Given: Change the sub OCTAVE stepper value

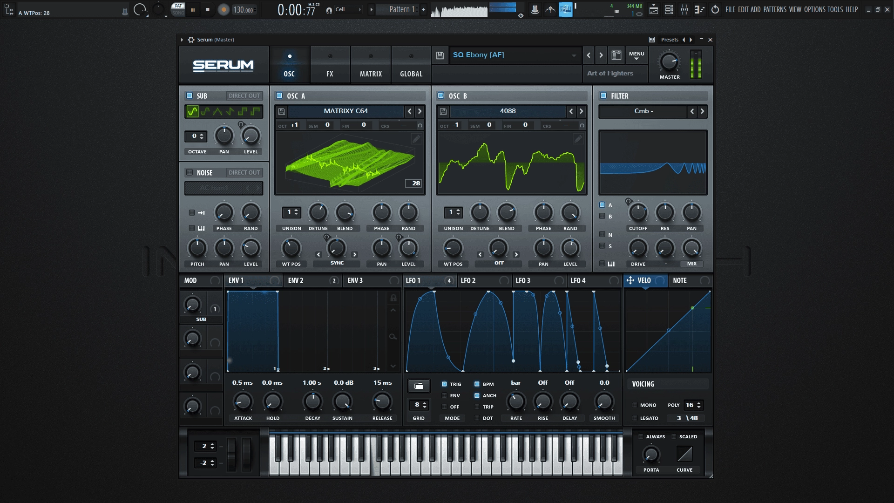Looking at the screenshot, I should pos(196,136).
